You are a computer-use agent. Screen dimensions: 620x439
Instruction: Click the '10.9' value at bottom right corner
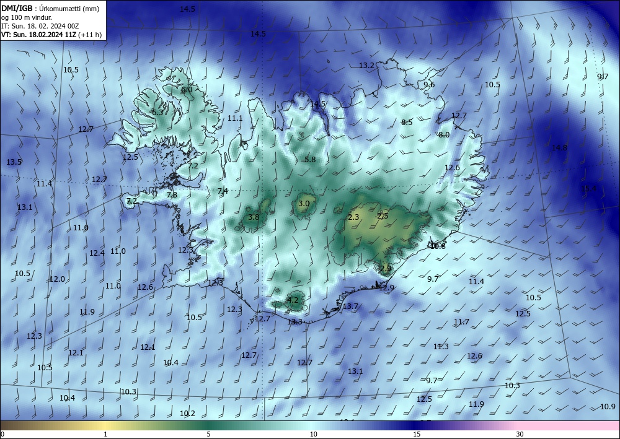pyautogui.click(x=608, y=407)
